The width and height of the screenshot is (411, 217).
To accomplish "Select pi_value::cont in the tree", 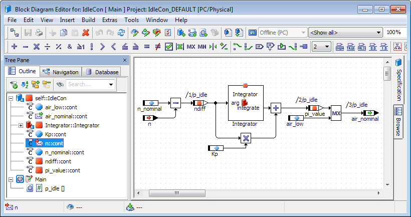I will (x=62, y=170).
